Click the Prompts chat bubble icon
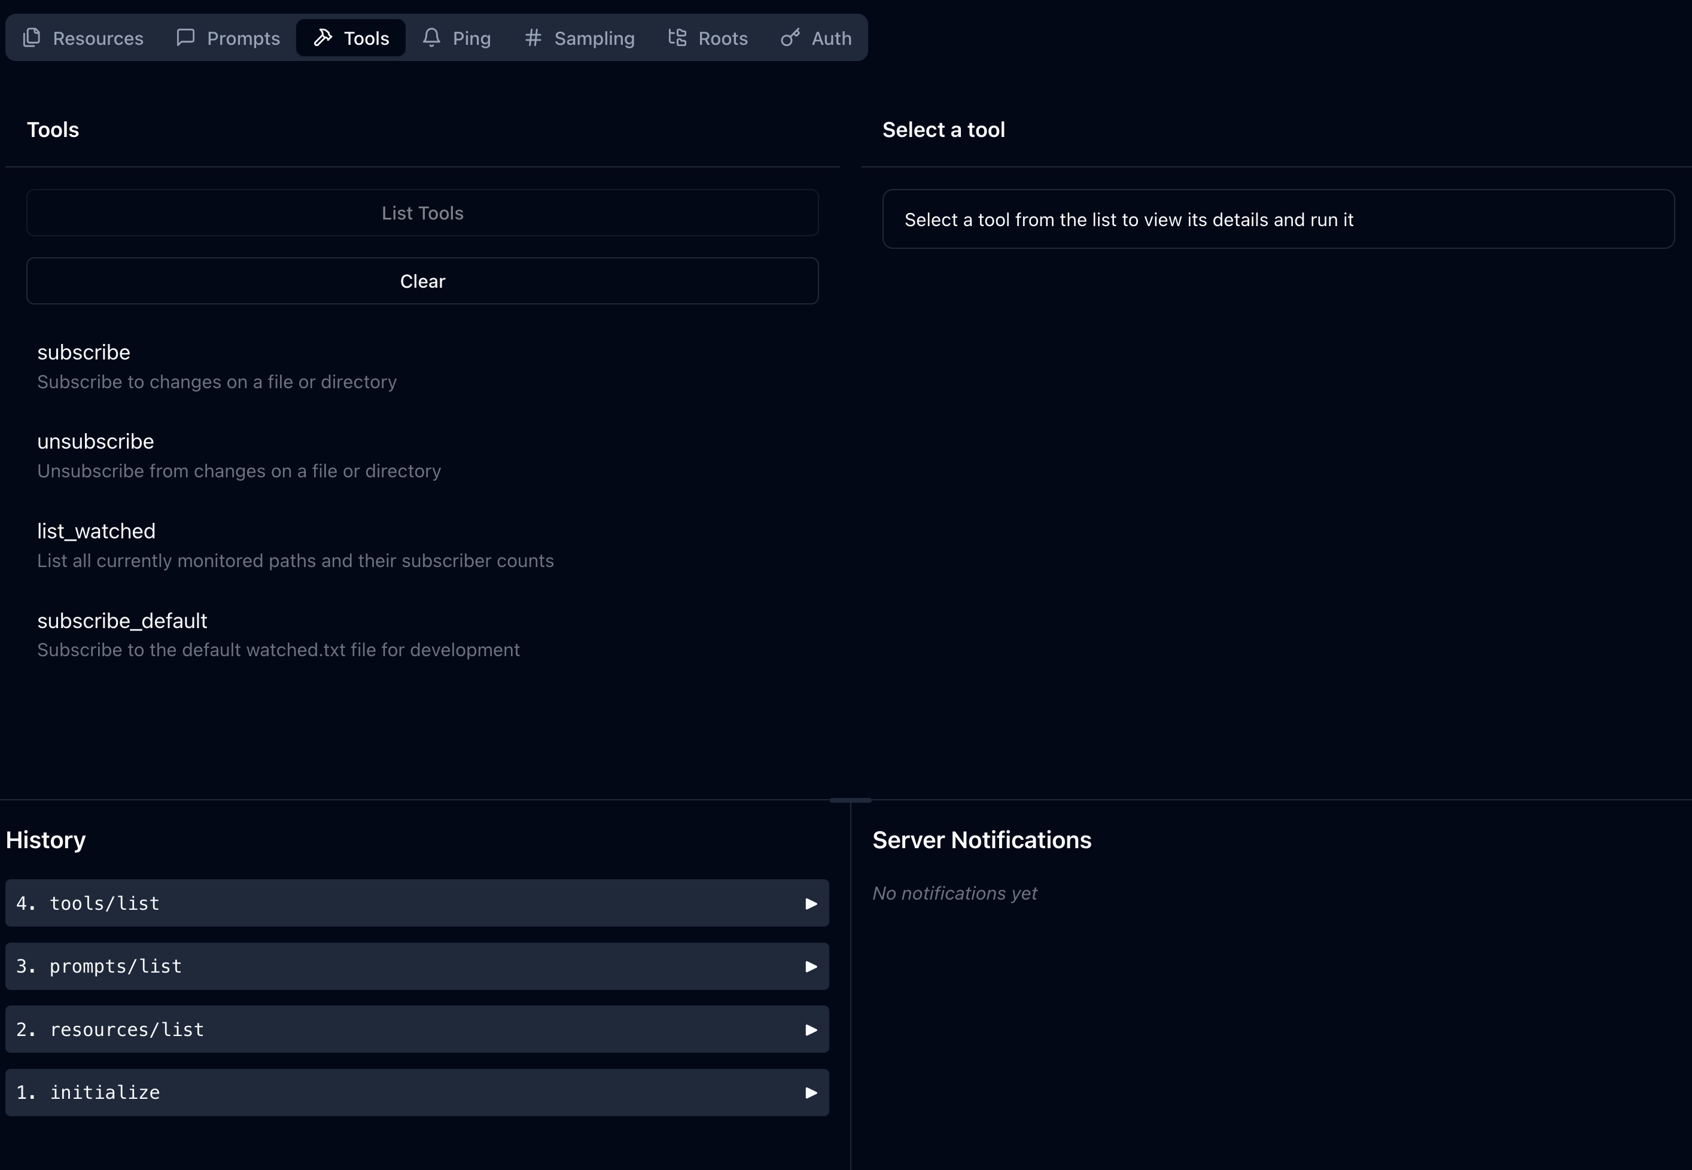This screenshot has width=1692, height=1170. click(x=185, y=38)
